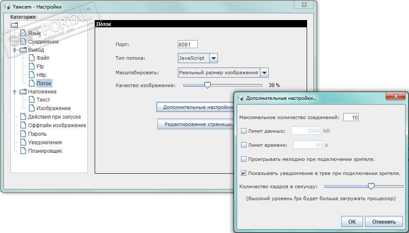Collapse the Вывод tree node handle

pyautogui.click(x=15, y=50)
